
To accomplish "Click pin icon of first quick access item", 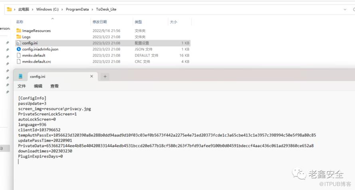I will tap(8, 43).
